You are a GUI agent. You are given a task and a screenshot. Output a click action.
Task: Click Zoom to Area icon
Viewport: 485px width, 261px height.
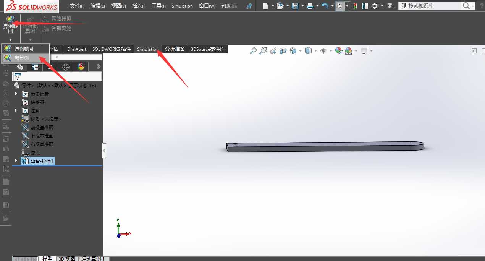coord(263,51)
